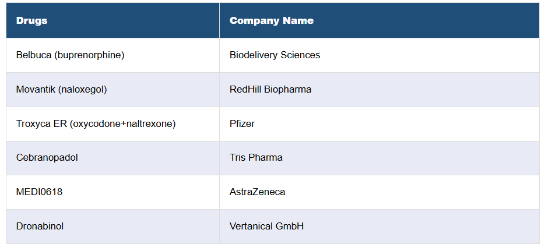
Task: Click the Drugs column header
Action: point(32,20)
